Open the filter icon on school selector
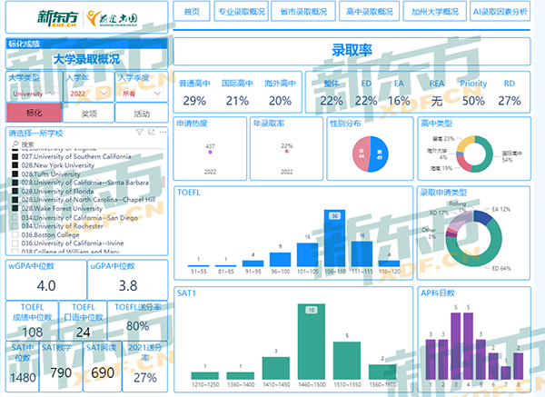545x397 pixels. (x=139, y=132)
